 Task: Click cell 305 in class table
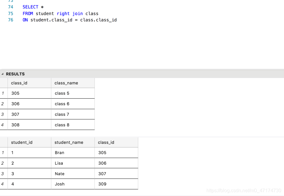[30, 93]
